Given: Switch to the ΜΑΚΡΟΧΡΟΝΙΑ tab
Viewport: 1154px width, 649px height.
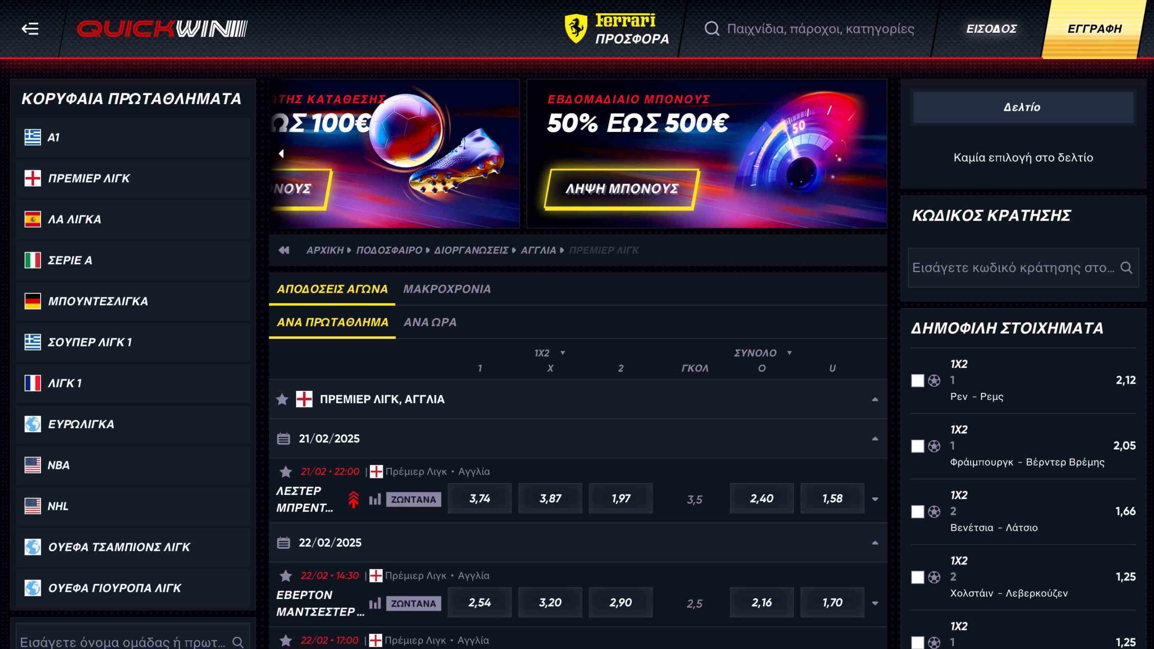Looking at the screenshot, I should [447, 289].
